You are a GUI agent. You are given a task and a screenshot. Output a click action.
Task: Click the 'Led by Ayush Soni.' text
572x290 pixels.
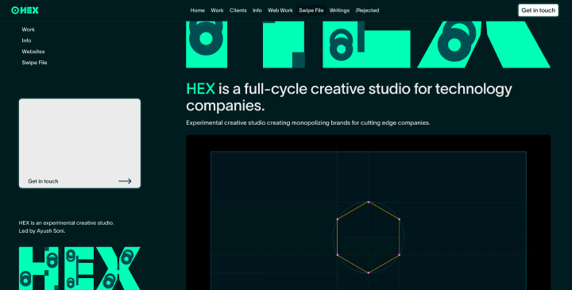(x=42, y=231)
